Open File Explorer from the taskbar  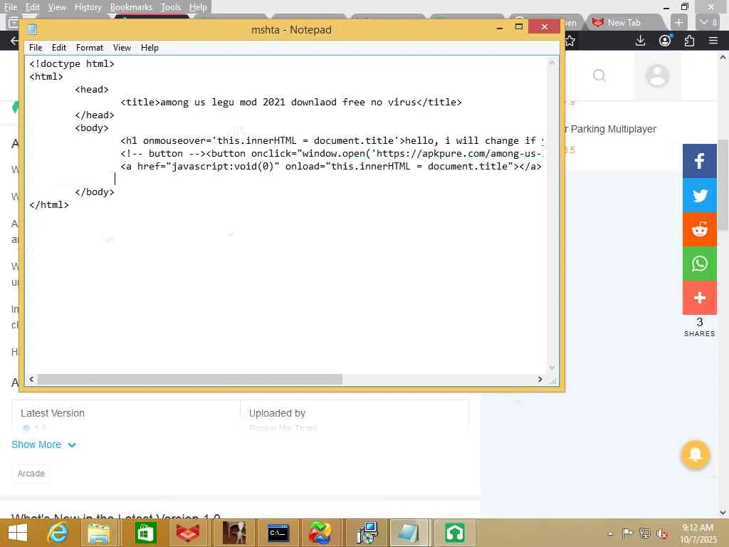[x=99, y=533]
